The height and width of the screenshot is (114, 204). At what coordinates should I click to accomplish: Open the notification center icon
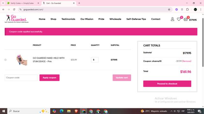(x=200, y=111)
